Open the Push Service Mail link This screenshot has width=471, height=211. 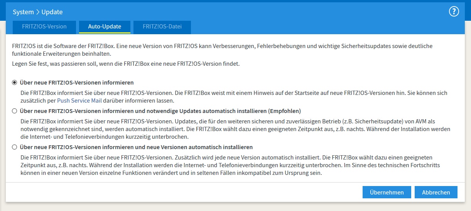(x=79, y=101)
